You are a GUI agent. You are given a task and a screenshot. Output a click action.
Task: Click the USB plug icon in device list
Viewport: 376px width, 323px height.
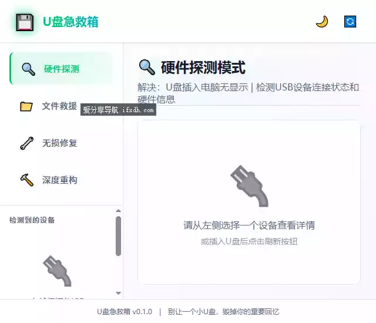point(57,271)
